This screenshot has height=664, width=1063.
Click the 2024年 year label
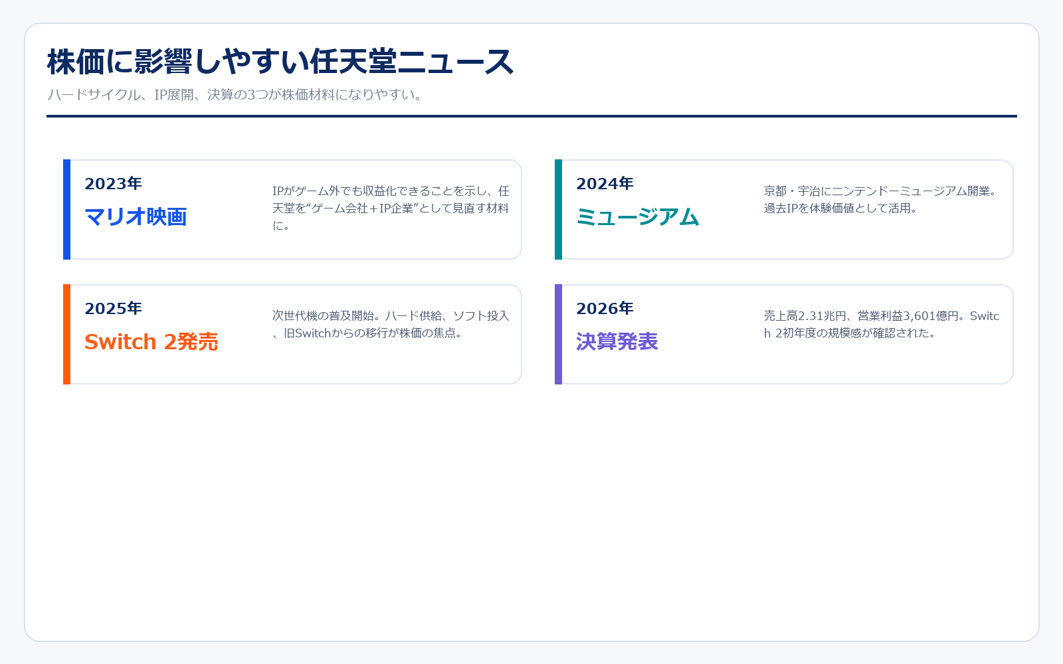pos(605,183)
